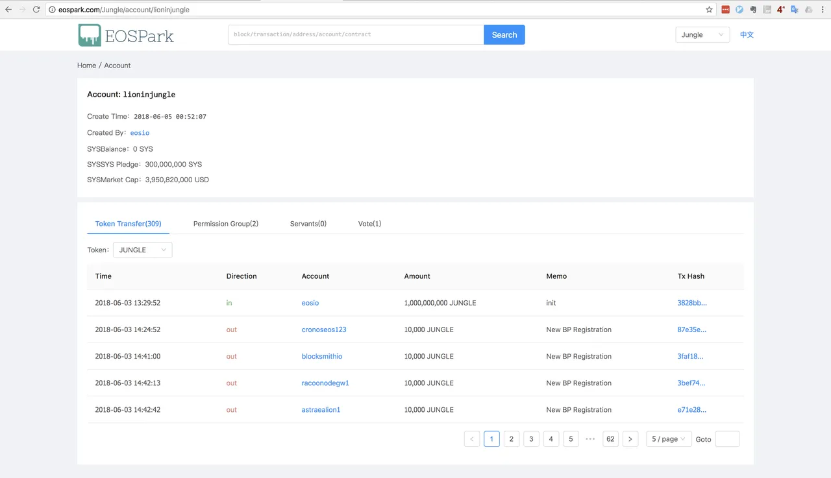Image resolution: width=831 pixels, height=478 pixels.
Task: Open blocksmithio account link
Action: point(322,356)
